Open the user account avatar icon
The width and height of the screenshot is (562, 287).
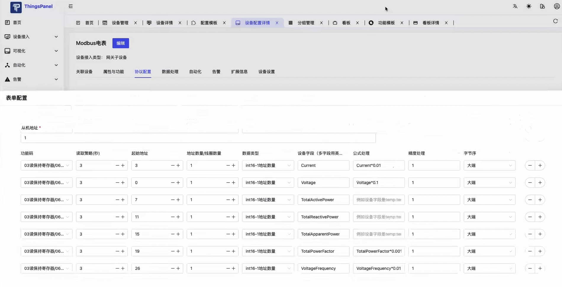[x=556, y=6]
